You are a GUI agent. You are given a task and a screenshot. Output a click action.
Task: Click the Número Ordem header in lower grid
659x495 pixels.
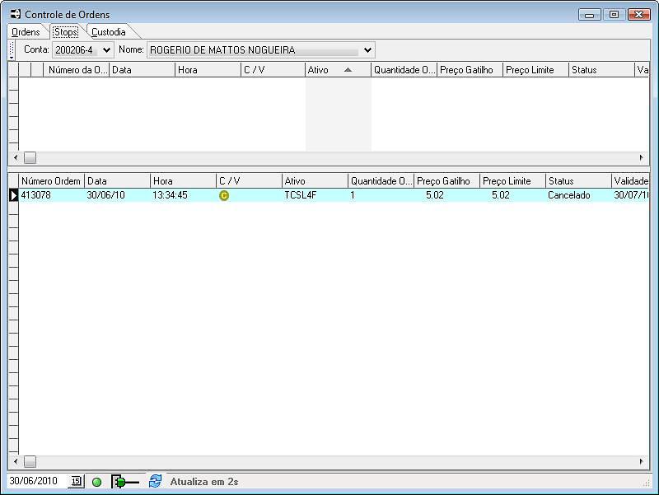click(51, 181)
